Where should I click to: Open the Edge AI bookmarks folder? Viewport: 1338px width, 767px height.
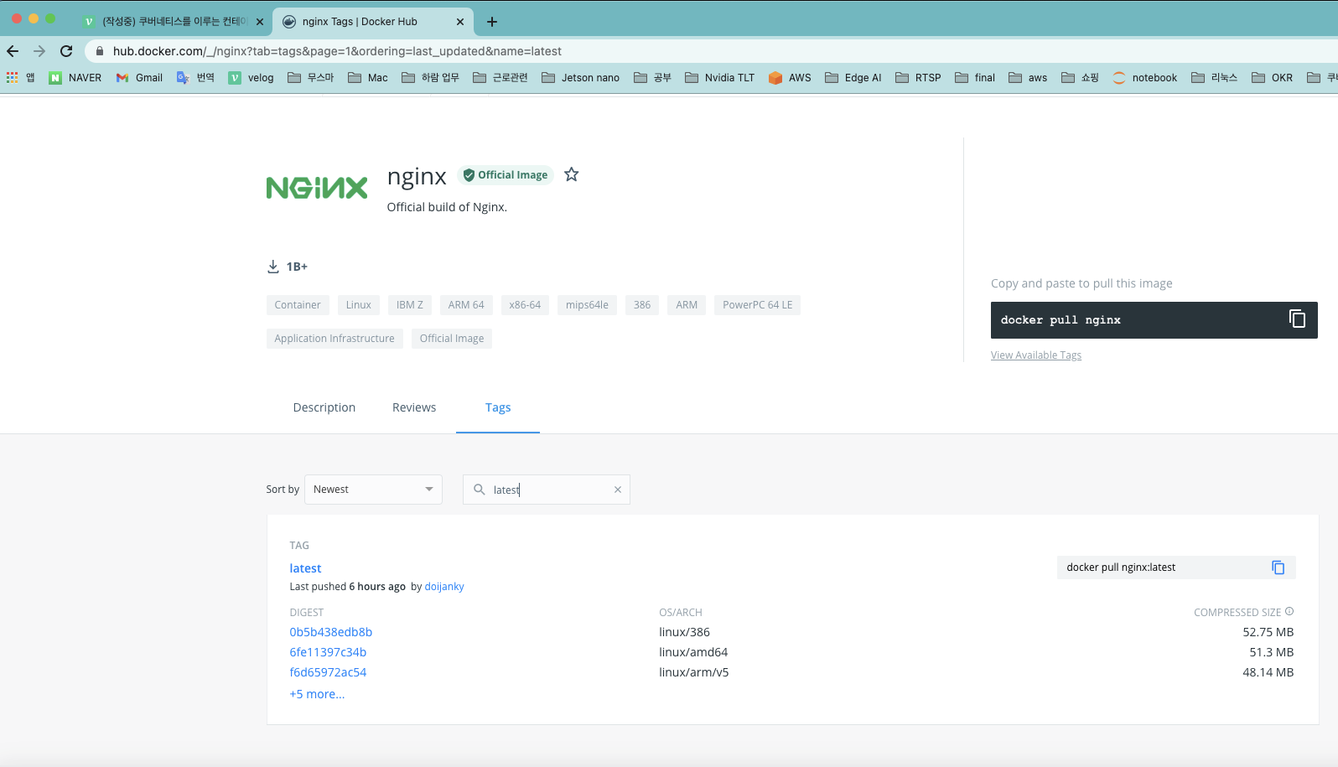[853, 78]
